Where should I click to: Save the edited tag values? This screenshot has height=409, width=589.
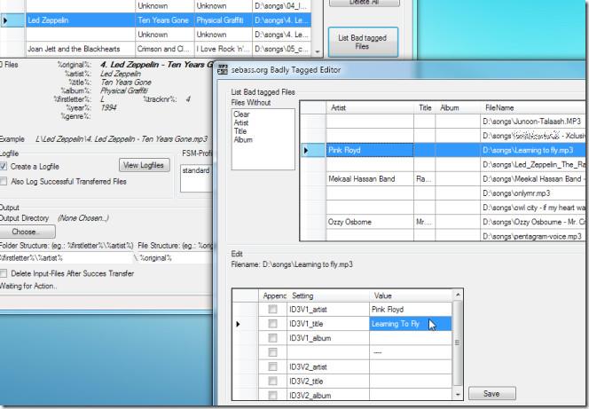[491, 393]
